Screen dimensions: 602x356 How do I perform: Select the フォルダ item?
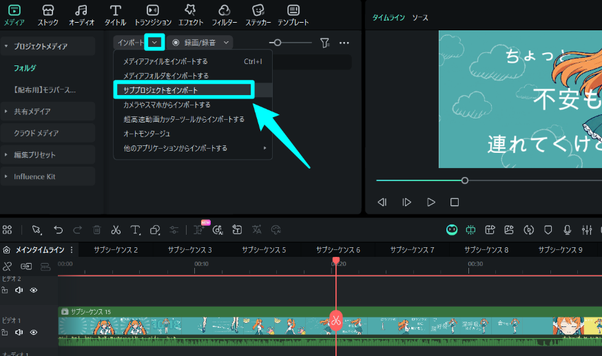click(25, 68)
